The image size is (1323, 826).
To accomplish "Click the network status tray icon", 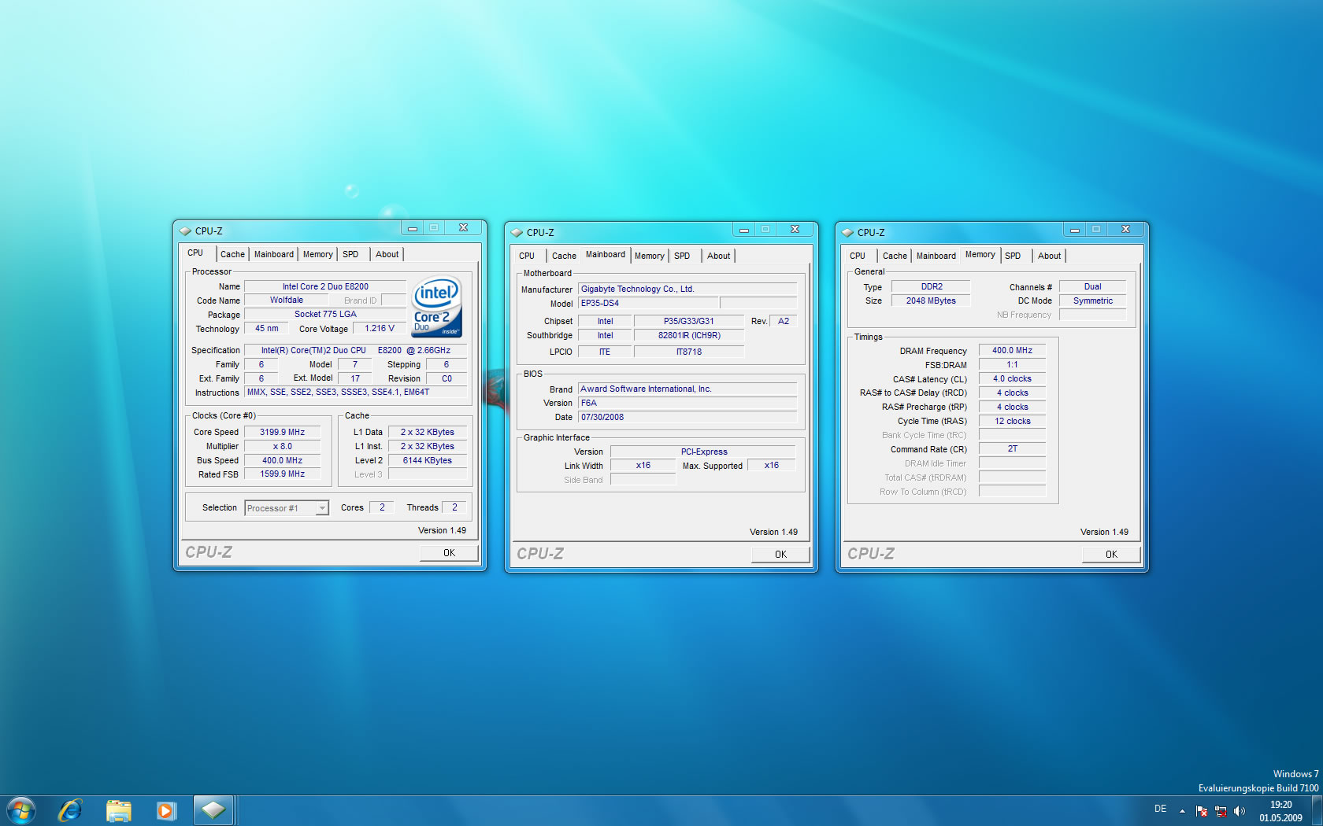I will coord(1221,811).
